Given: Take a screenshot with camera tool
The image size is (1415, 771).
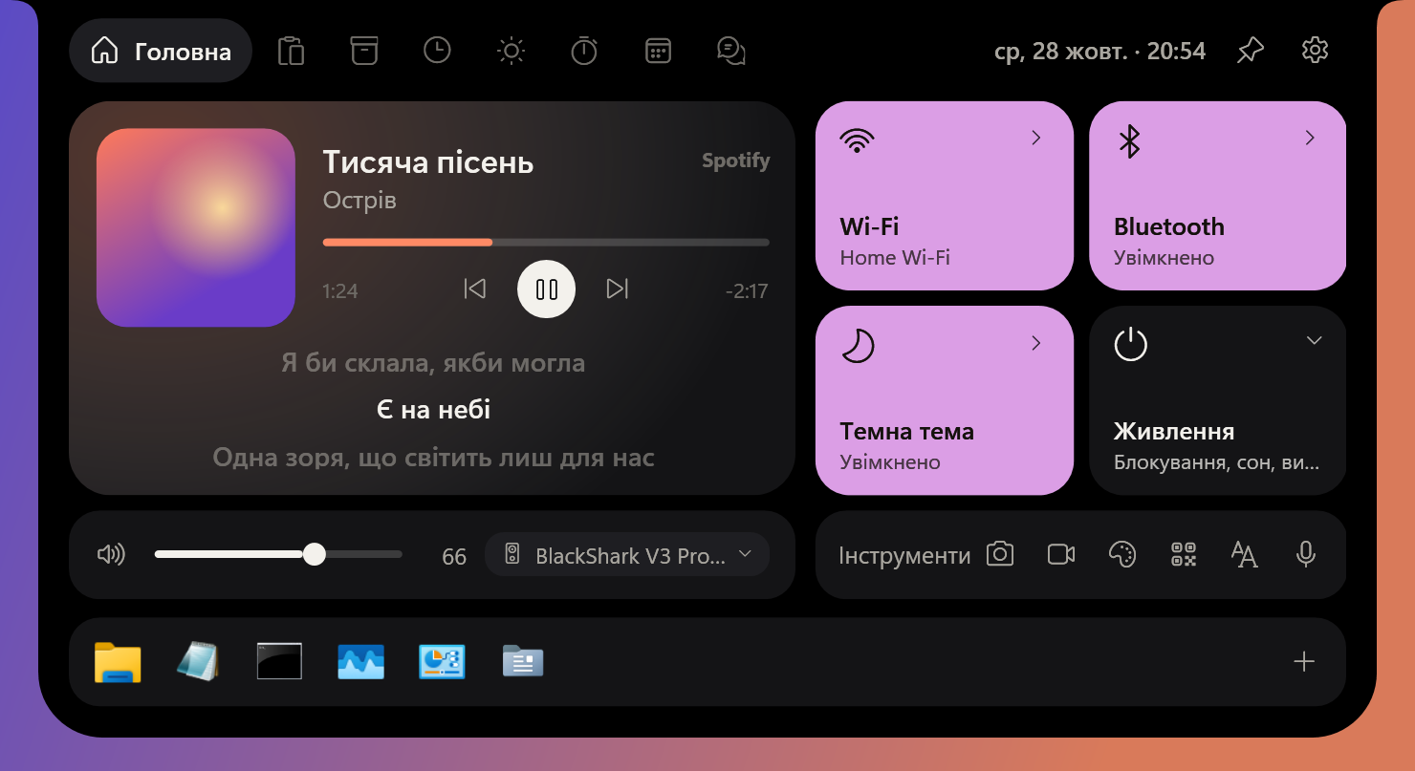Looking at the screenshot, I should click(x=1000, y=554).
